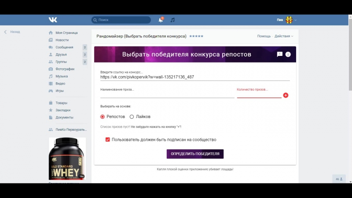Image resolution: width=352 pixels, height=198 pixels.
Task: Click the contest link input field
Action: click(x=195, y=77)
